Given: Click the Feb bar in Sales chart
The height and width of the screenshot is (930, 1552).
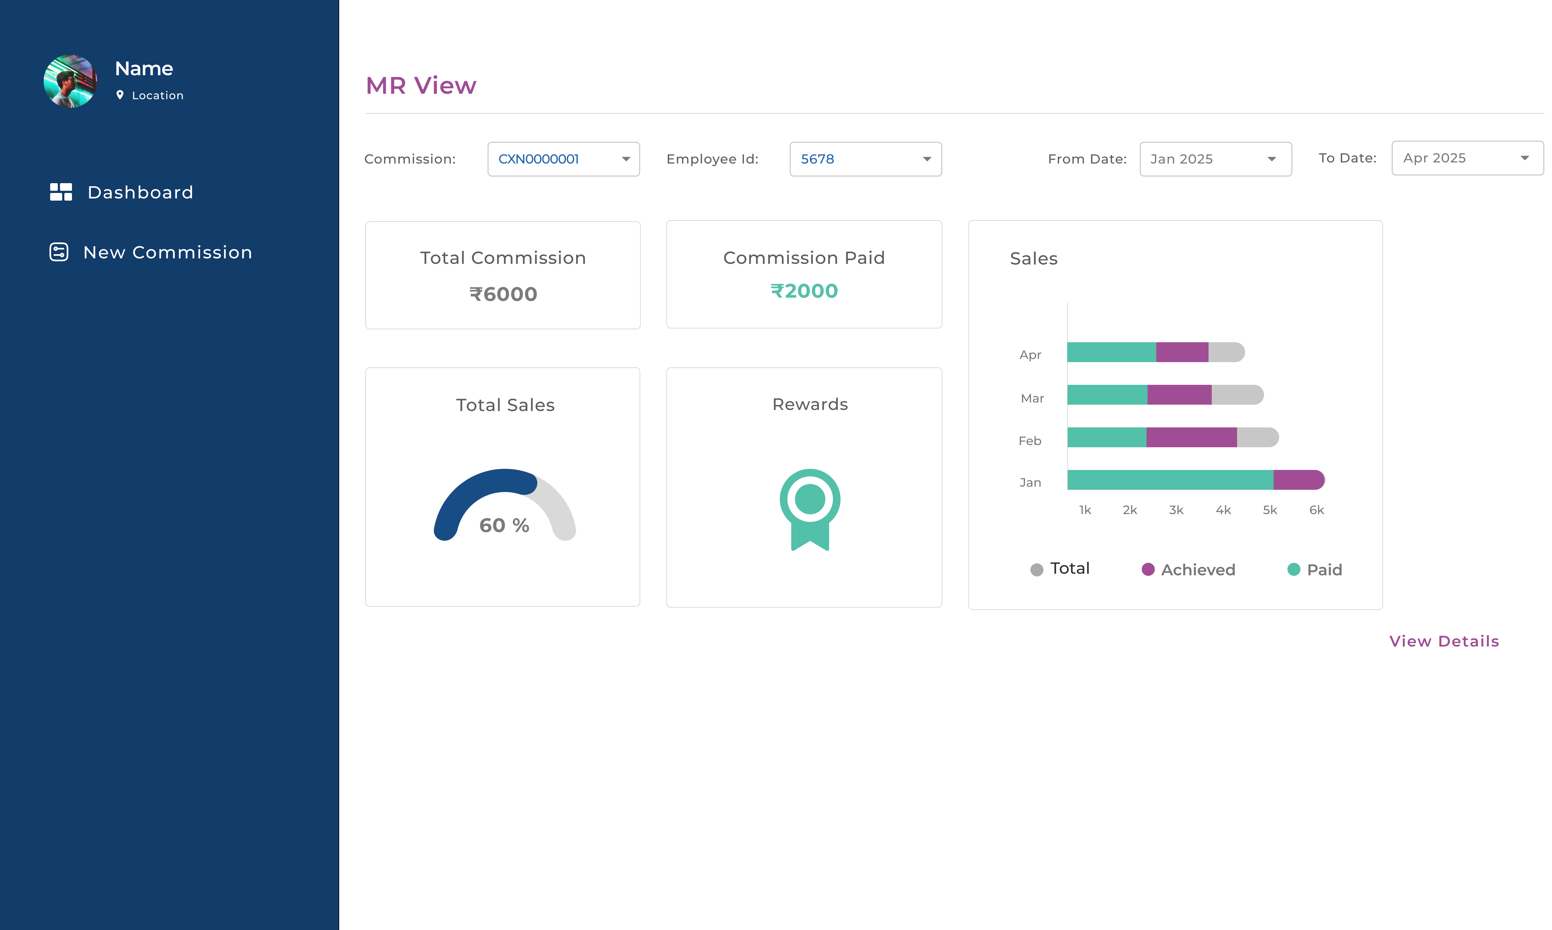Looking at the screenshot, I should (x=1173, y=437).
